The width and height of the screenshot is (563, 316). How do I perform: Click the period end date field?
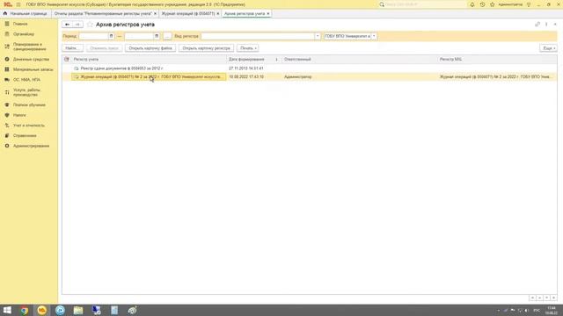[139, 36]
